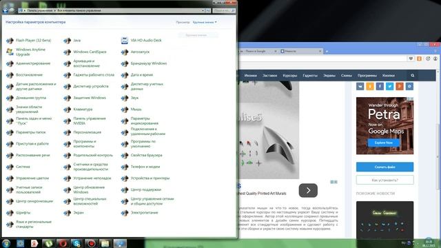Click the site search magnifier icon
The image size is (441, 248).
point(413,76)
